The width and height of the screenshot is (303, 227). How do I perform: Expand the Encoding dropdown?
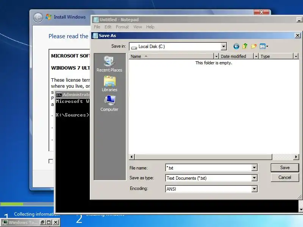tap(254, 189)
